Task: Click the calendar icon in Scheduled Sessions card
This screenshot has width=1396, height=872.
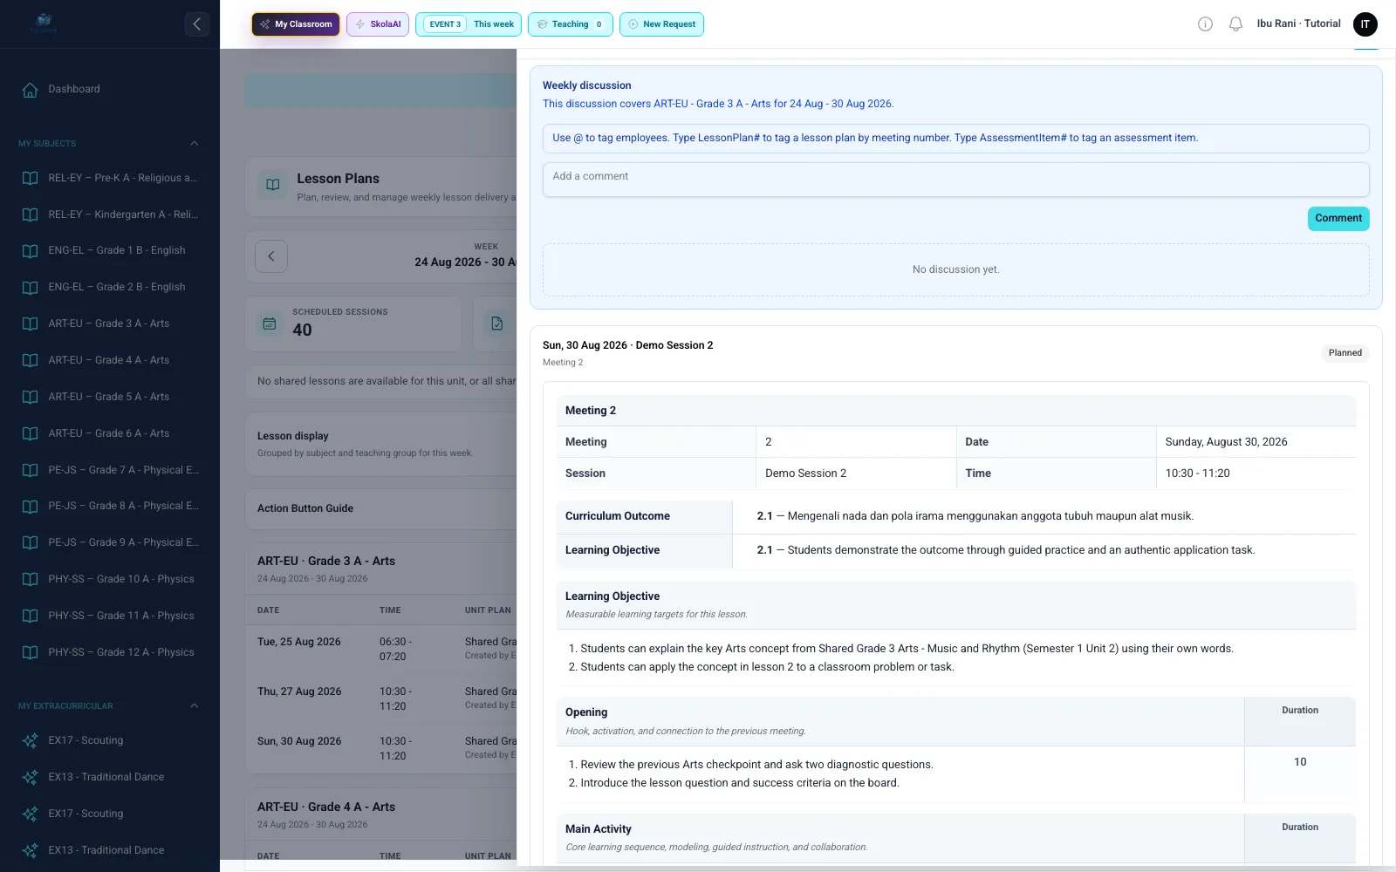Action: pyautogui.click(x=270, y=324)
